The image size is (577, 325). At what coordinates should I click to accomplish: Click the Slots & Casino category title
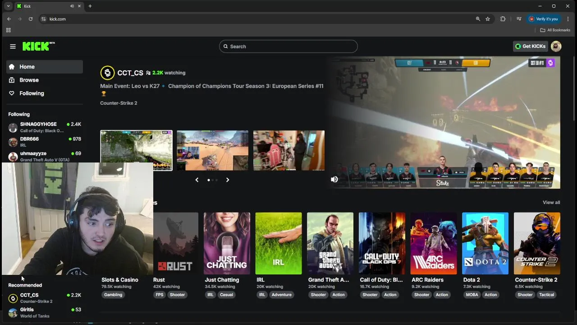coord(120,280)
